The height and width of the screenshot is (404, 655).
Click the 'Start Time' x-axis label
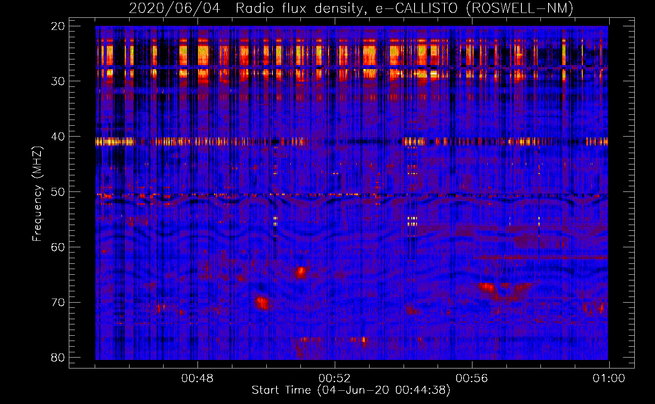coord(351,390)
